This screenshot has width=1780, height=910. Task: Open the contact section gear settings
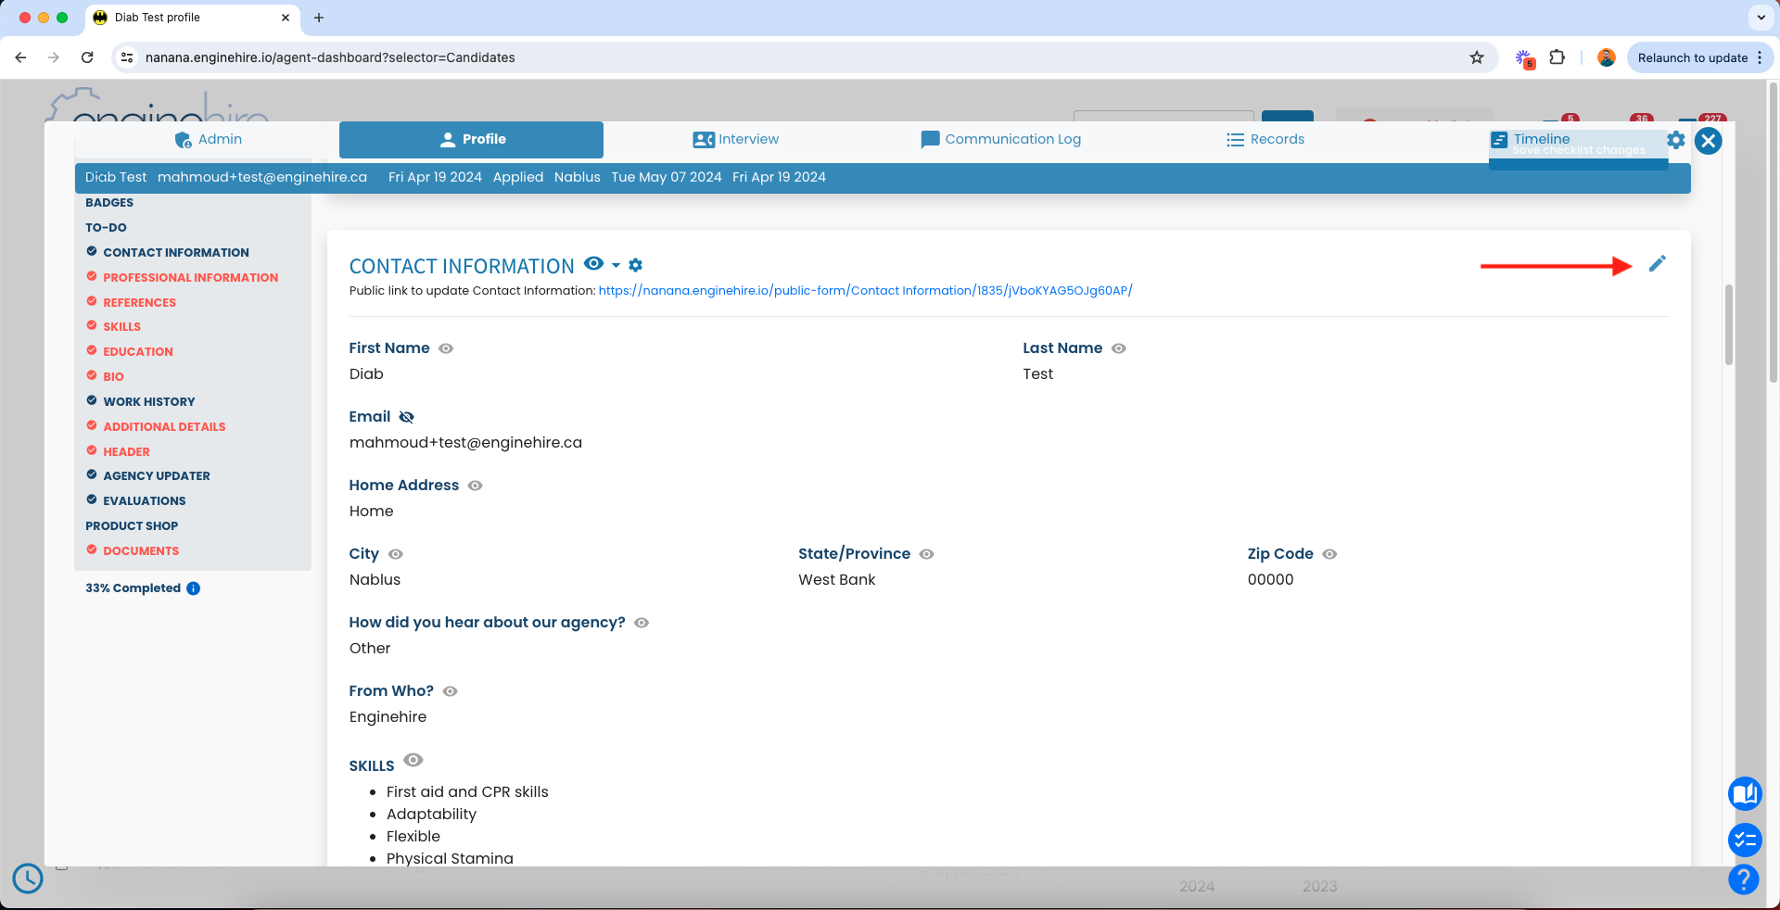636,265
